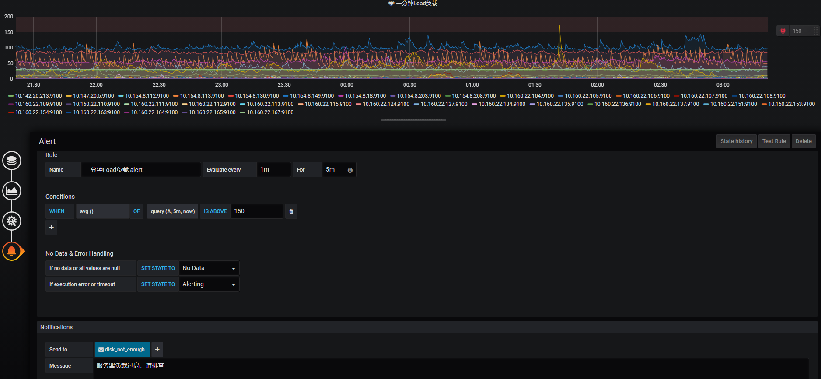Toggle legend series 10.154.8.203:9100
Viewport: 821px width, 379px height.
click(419, 96)
